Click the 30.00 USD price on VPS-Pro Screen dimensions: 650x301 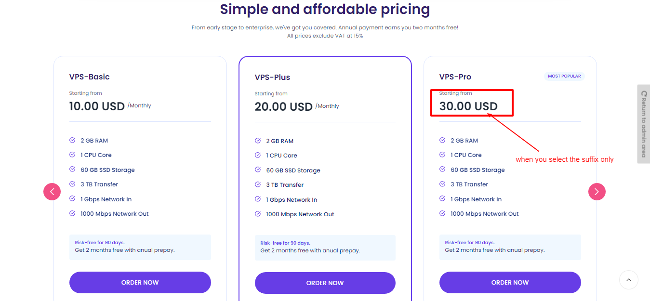click(468, 106)
